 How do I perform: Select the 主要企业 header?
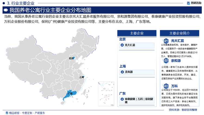tap(137, 33)
